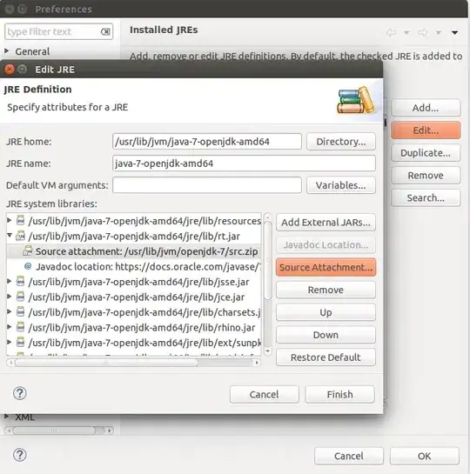Click the preferences tree horizontal scrollbar

pyautogui.click(x=54, y=430)
